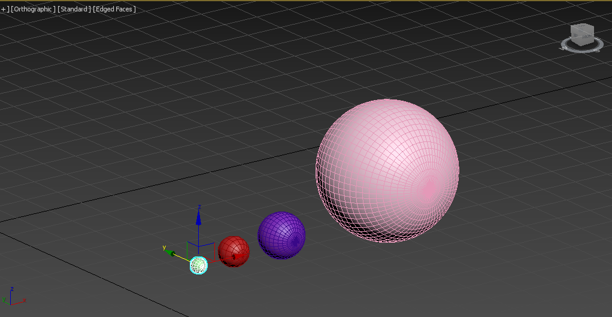Select the large pink sphere

(x=387, y=171)
